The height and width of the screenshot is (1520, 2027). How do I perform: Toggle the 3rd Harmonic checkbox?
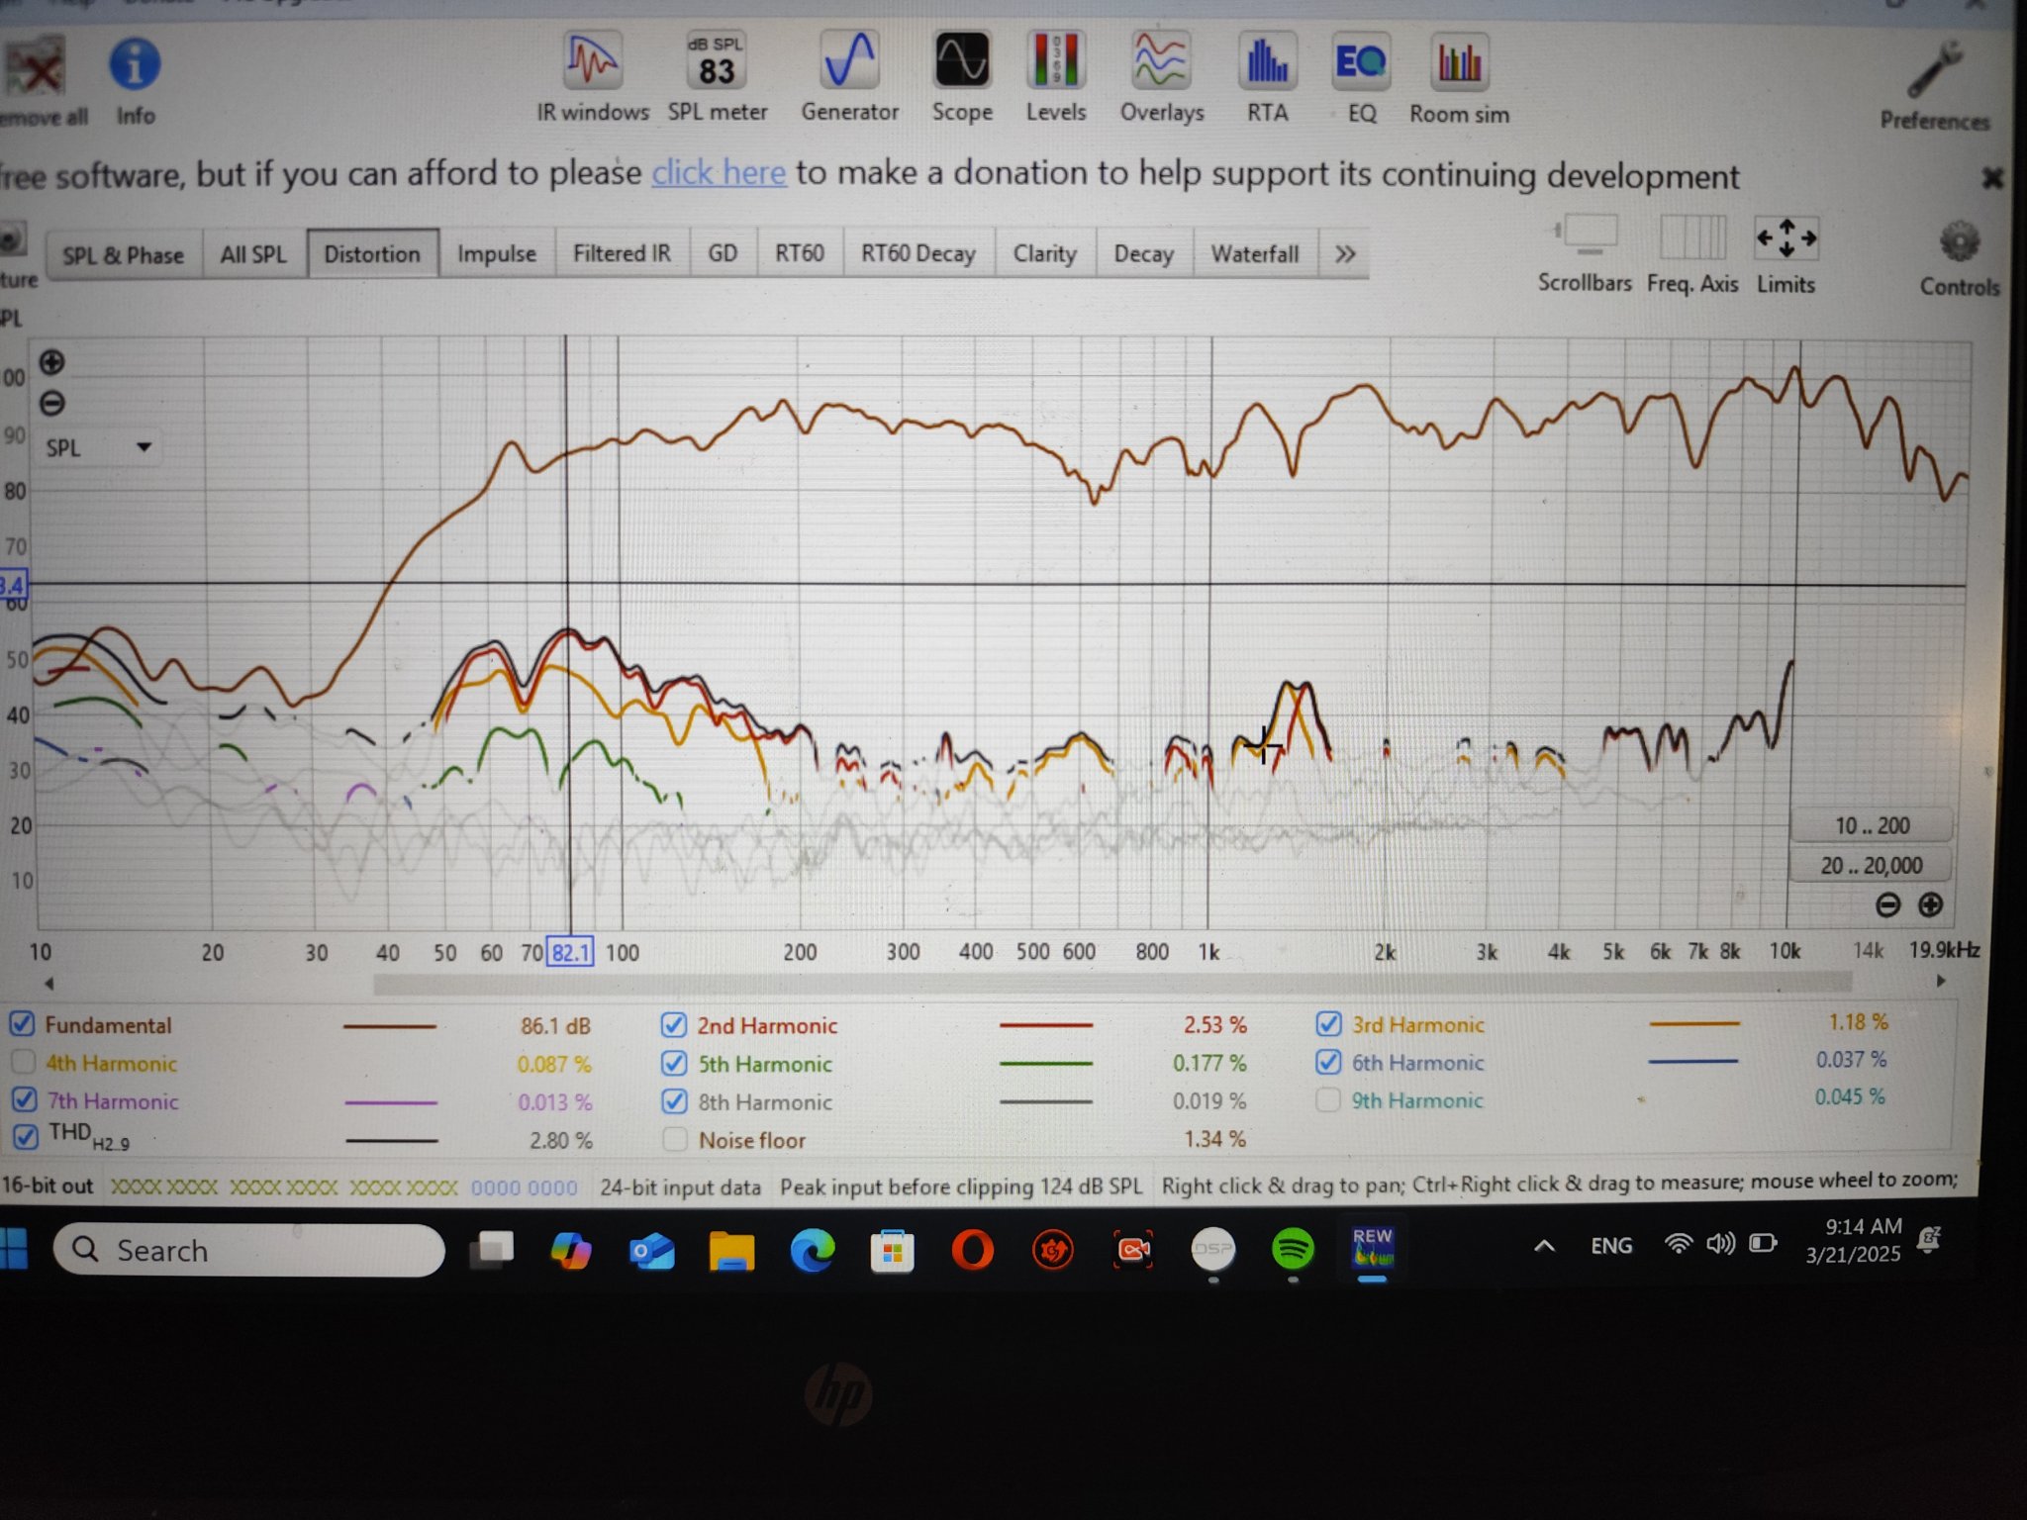[1329, 1023]
